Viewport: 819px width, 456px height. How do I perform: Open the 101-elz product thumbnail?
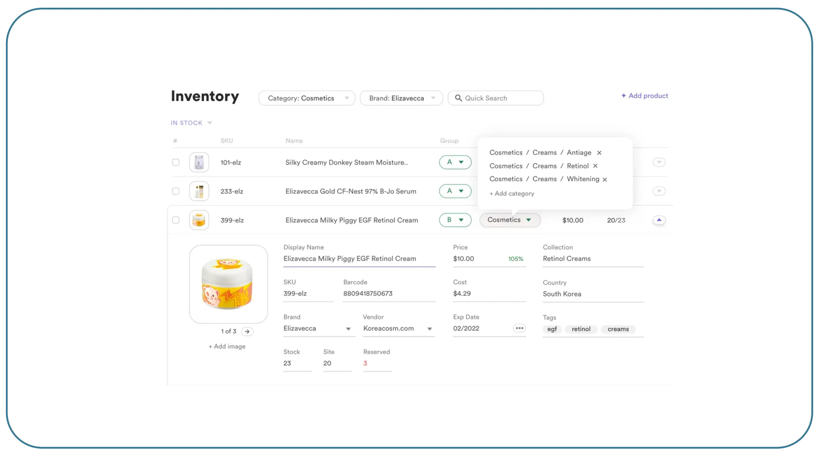(x=199, y=162)
